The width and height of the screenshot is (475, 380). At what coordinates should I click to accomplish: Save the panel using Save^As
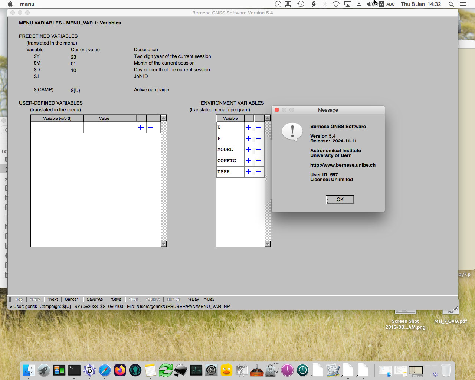click(x=95, y=299)
